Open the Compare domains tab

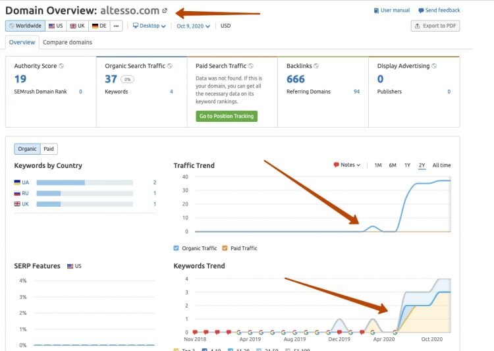click(67, 42)
